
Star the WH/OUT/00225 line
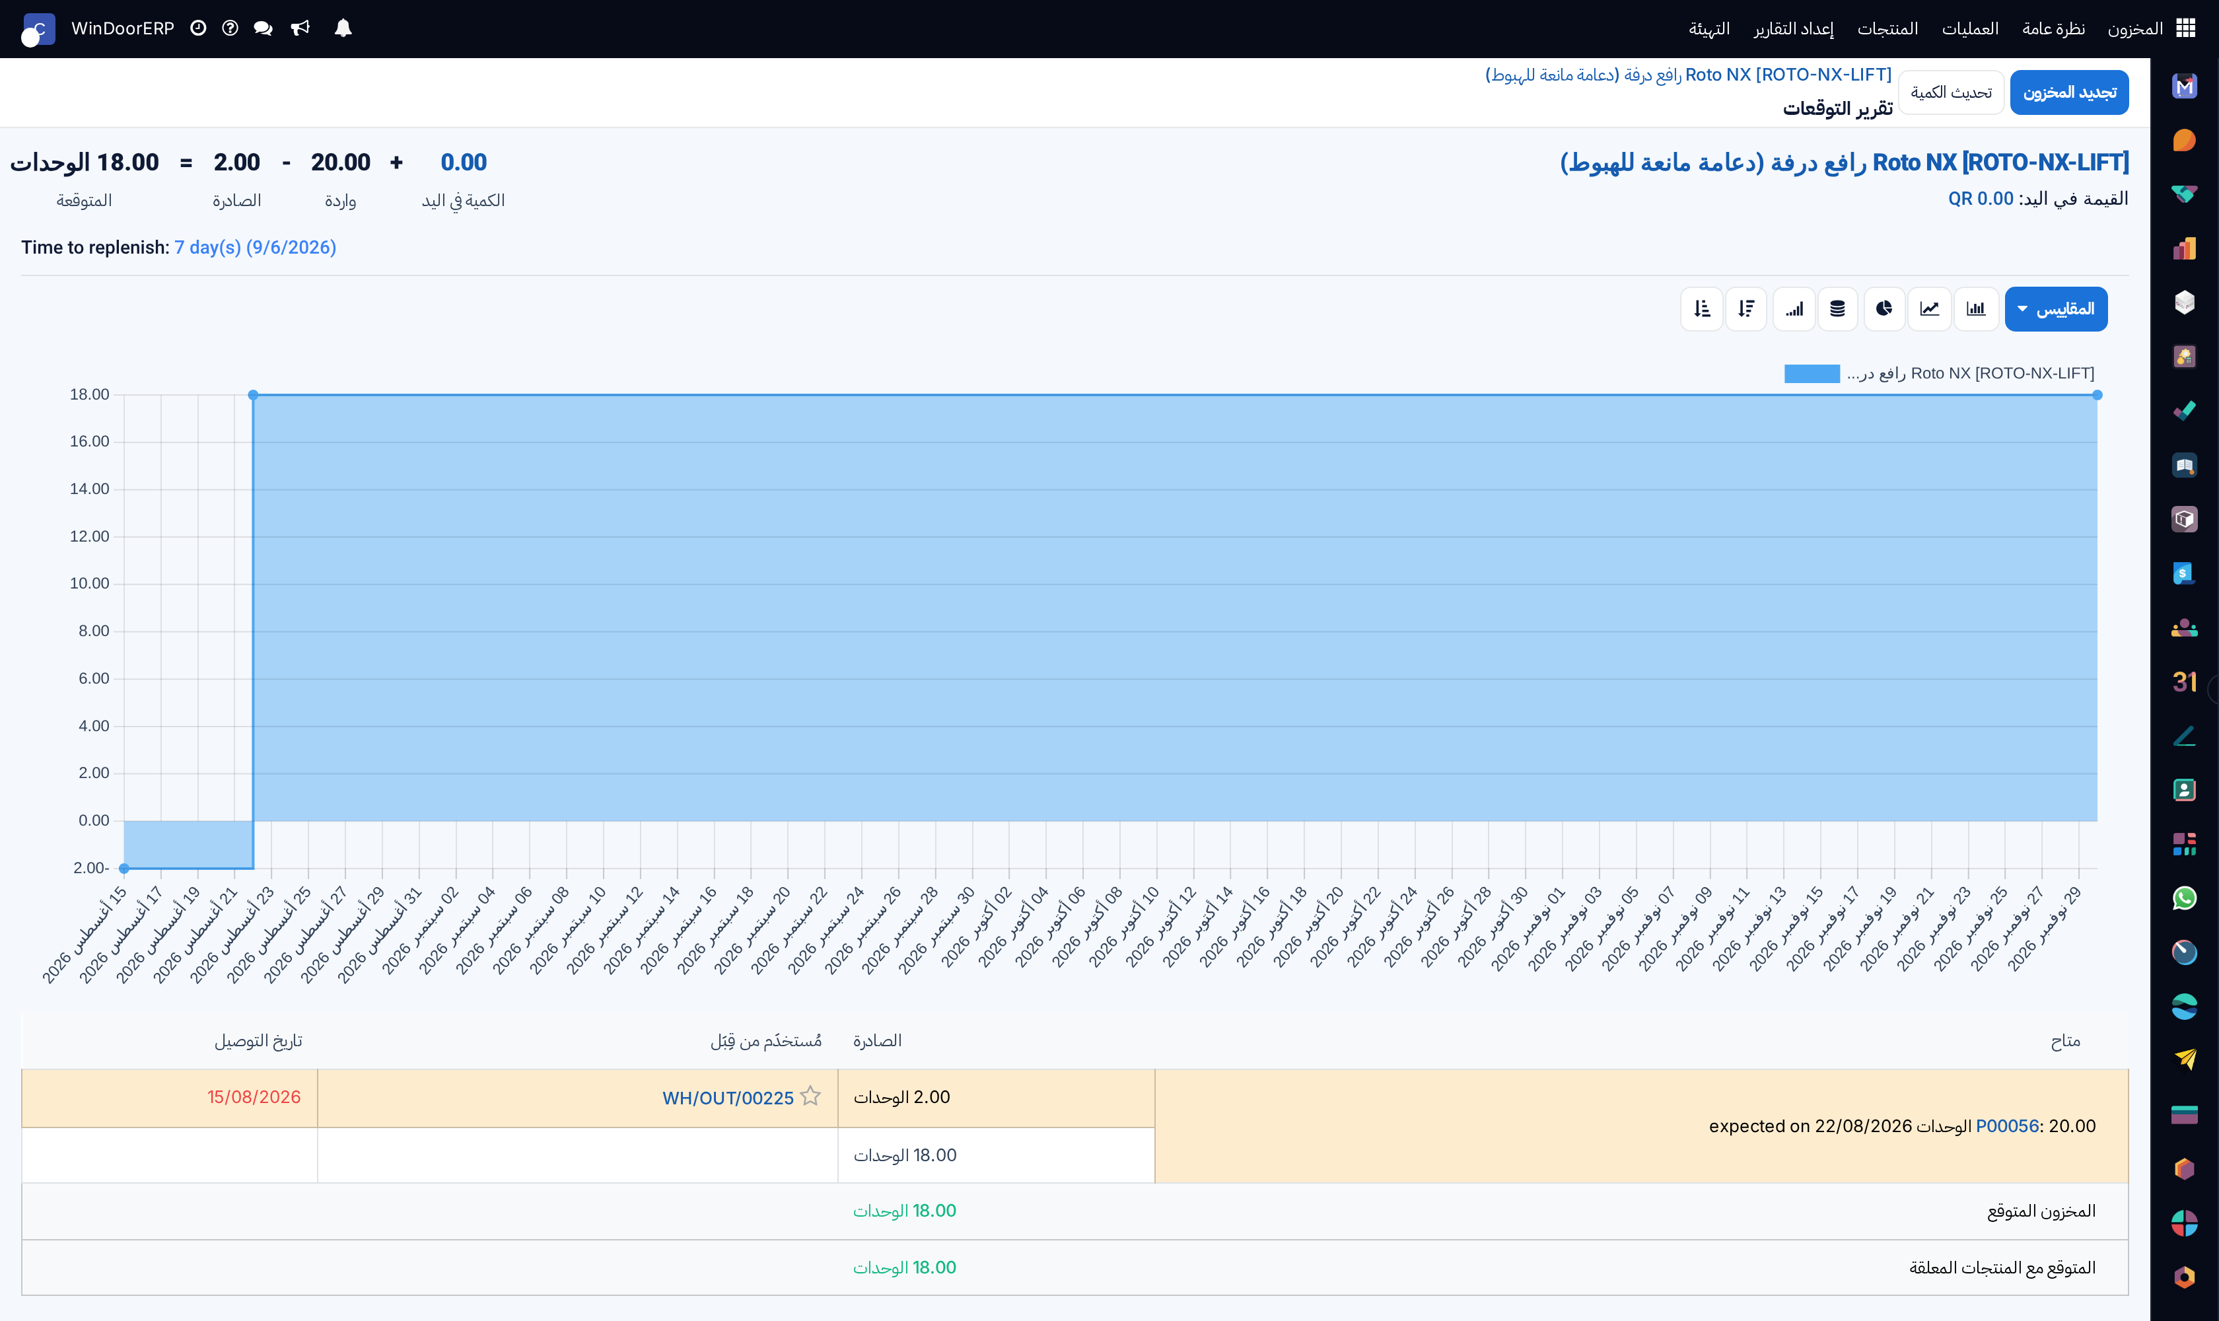point(810,1096)
